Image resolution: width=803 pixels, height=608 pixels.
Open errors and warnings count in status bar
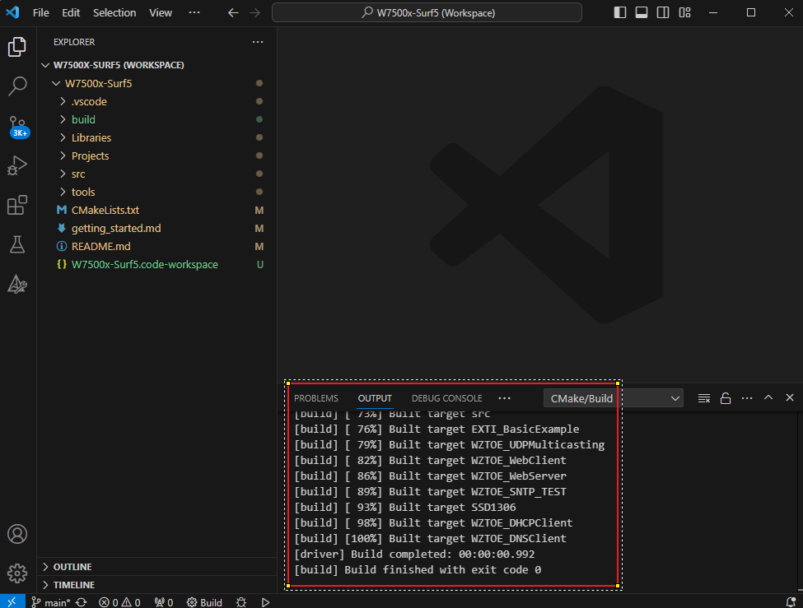119,602
